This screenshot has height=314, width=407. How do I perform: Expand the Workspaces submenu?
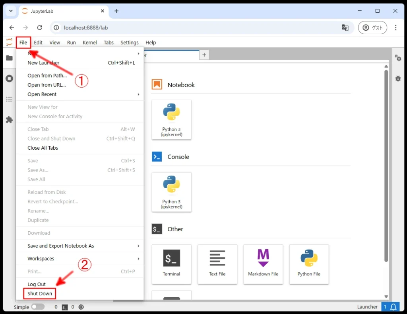(x=80, y=259)
